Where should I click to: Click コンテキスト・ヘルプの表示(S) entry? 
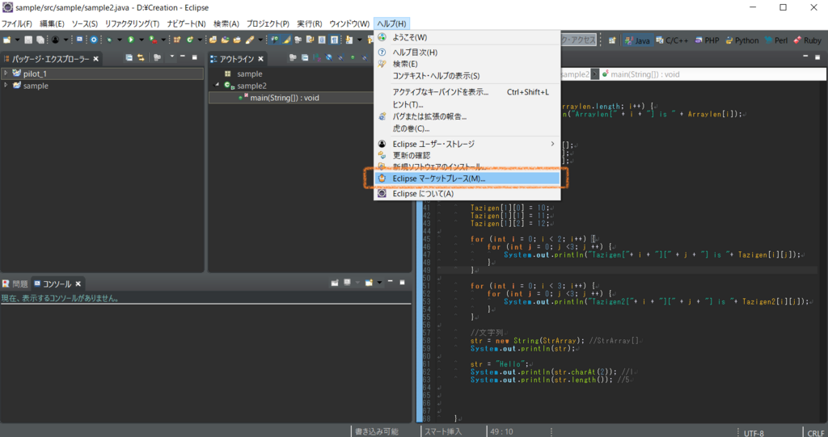click(467, 76)
